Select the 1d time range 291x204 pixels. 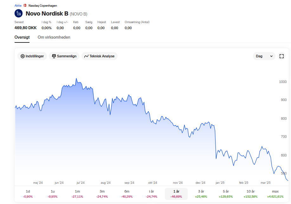pos(28,194)
